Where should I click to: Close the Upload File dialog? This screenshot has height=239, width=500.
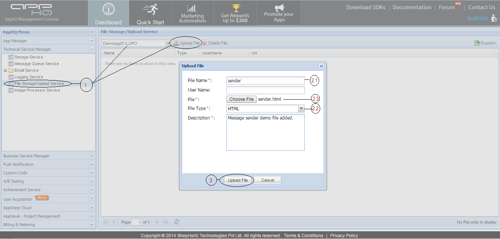point(321,66)
